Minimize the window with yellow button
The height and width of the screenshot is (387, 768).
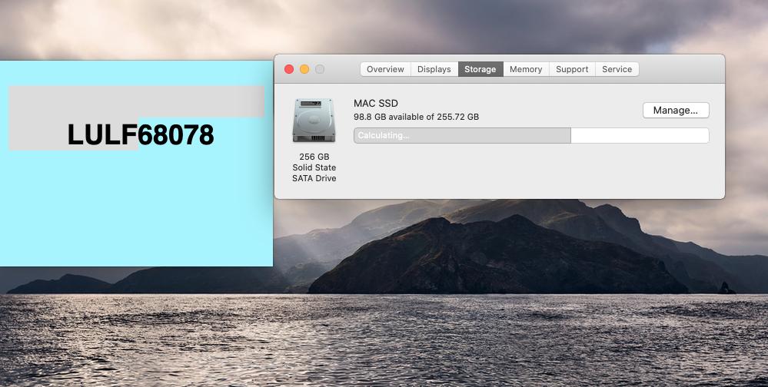[x=304, y=69]
